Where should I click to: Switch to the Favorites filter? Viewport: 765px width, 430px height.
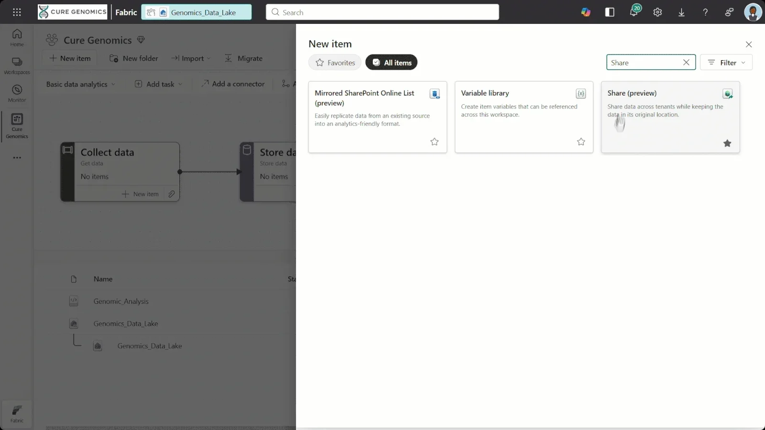pyautogui.click(x=335, y=63)
